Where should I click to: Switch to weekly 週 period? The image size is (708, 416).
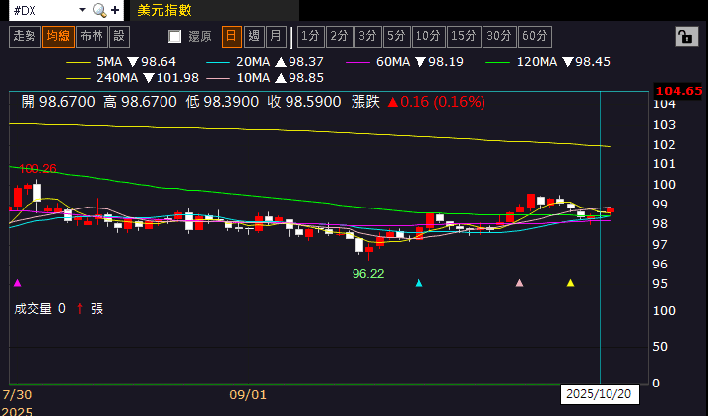pyautogui.click(x=254, y=36)
